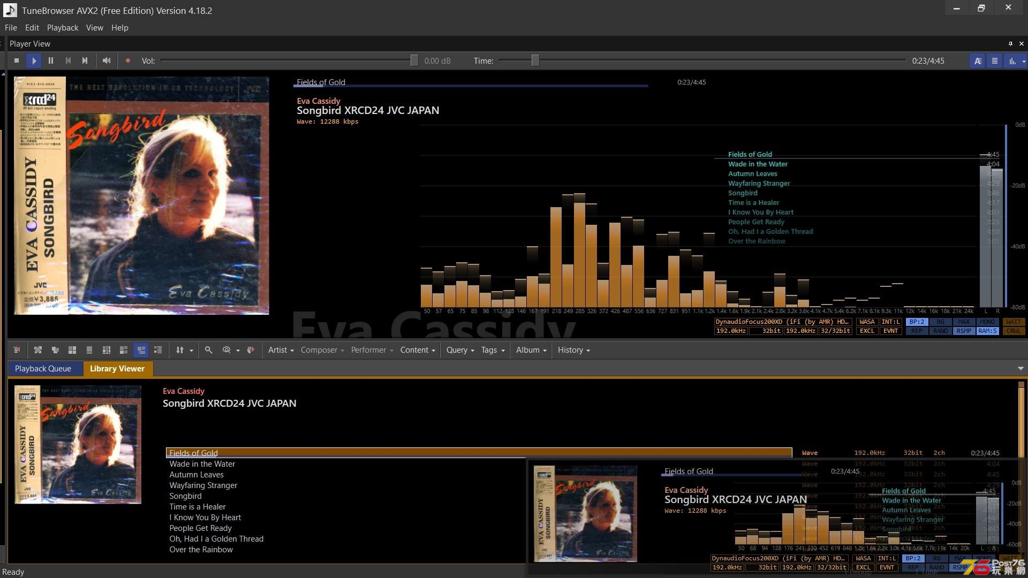Click the volume slider handle
This screenshot has width=1028, height=578.
(414, 60)
